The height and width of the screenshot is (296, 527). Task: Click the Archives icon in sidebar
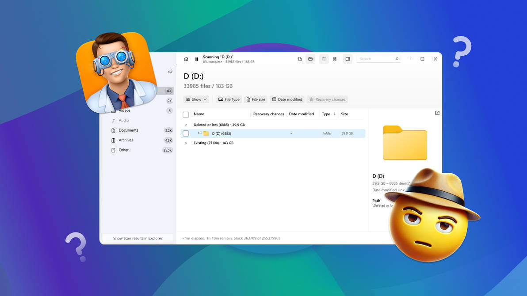[x=113, y=140]
